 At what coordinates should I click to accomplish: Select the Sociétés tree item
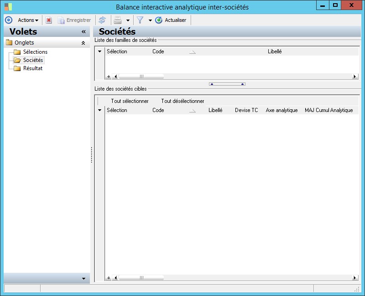click(33, 60)
